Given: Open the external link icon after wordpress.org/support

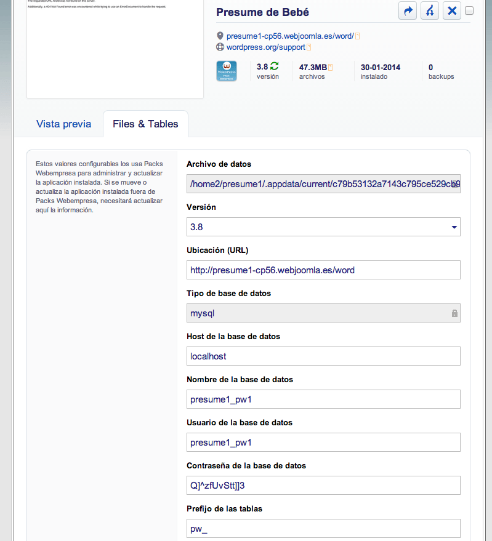Looking at the screenshot, I should [309, 47].
